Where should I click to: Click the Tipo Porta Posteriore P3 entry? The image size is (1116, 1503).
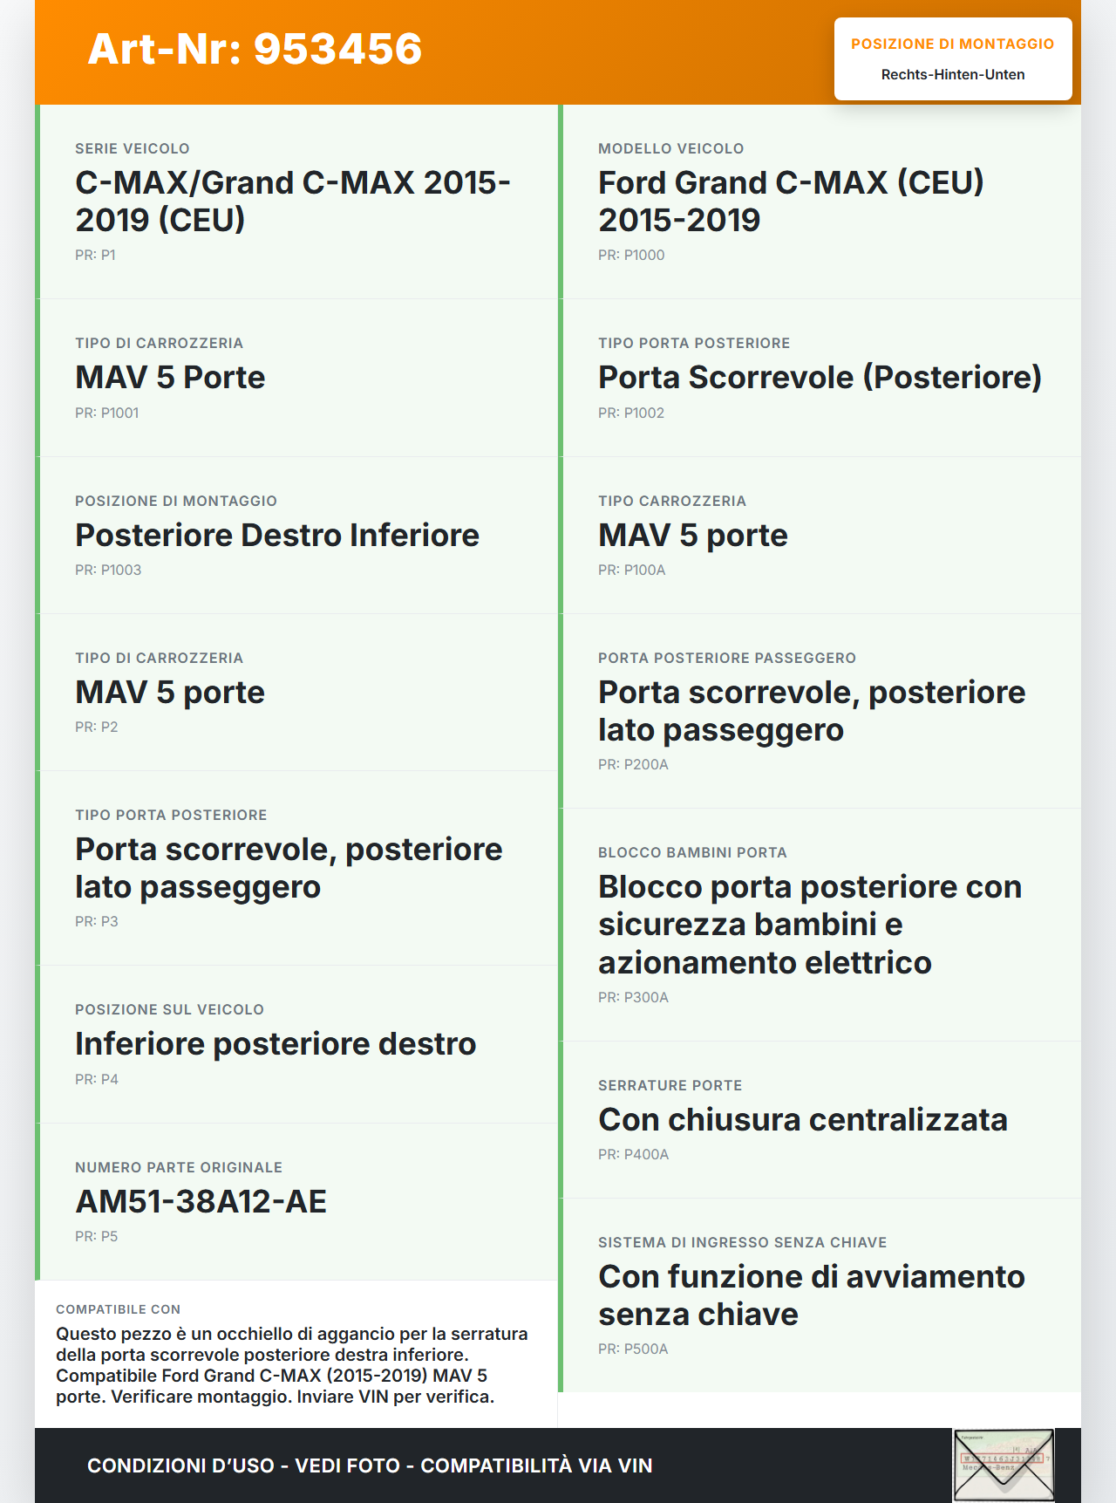[296, 868]
